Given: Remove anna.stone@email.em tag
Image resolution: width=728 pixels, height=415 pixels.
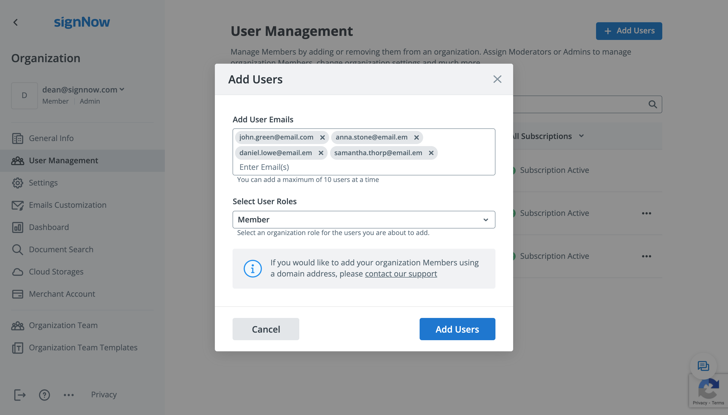Looking at the screenshot, I should tap(416, 137).
